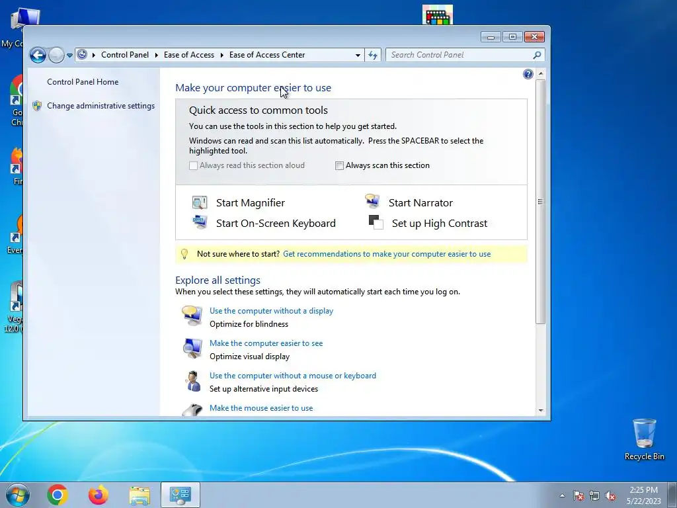Click the High Contrast icon
The image size is (677, 508).
[x=376, y=222]
